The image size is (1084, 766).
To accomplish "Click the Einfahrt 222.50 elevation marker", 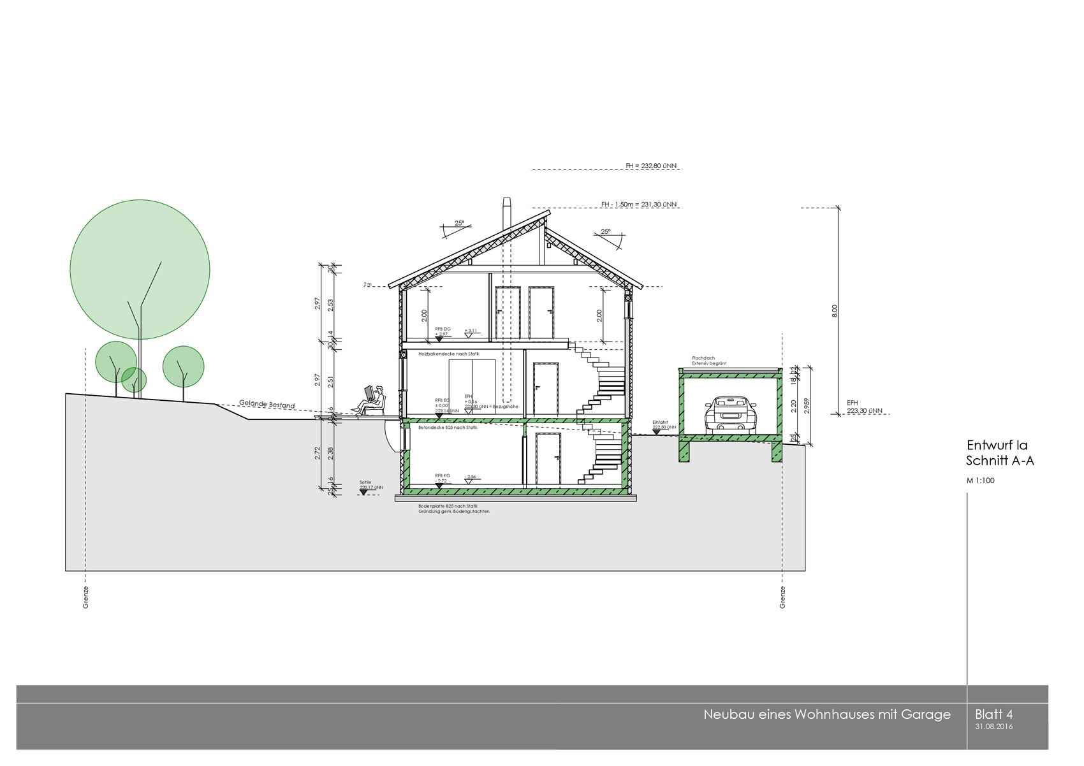I will (x=657, y=433).
